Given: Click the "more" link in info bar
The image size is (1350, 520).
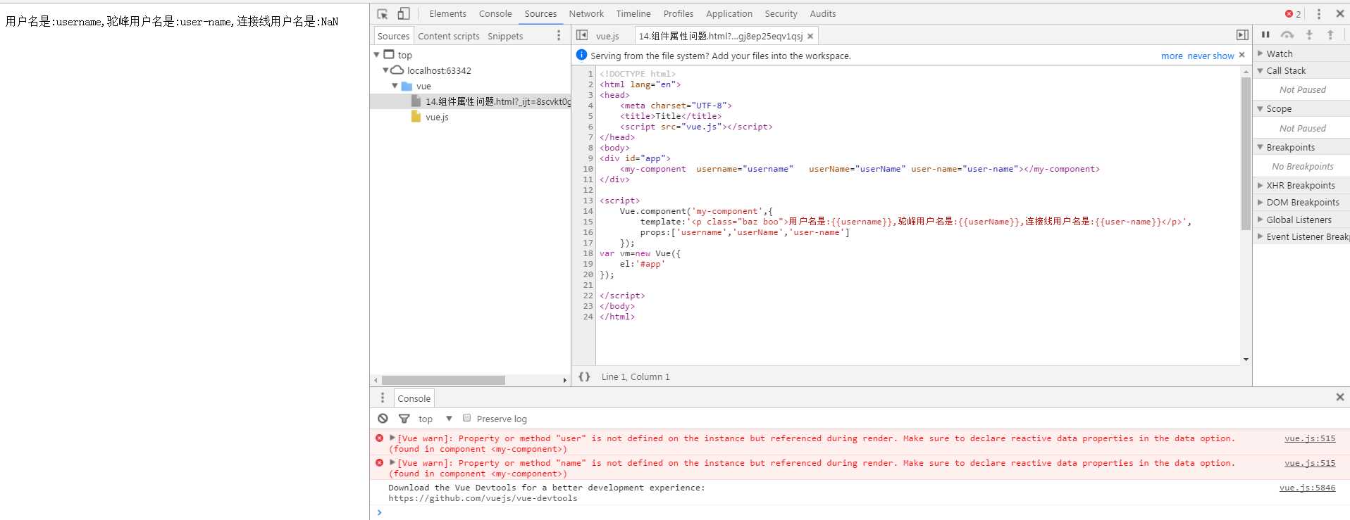Looking at the screenshot, I should (x=1172, y=56).
